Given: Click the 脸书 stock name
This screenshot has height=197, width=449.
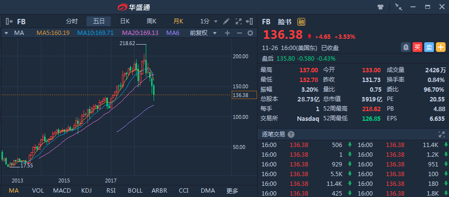Looking at the screenshot, I should click(285, 22).
